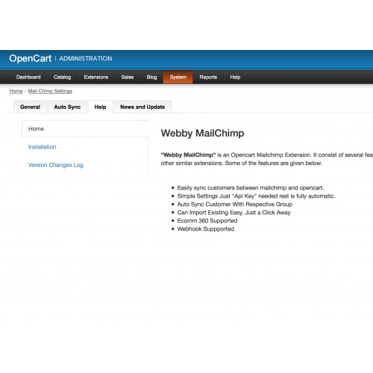Open the Help menu in navigation bar

point(235,77)
